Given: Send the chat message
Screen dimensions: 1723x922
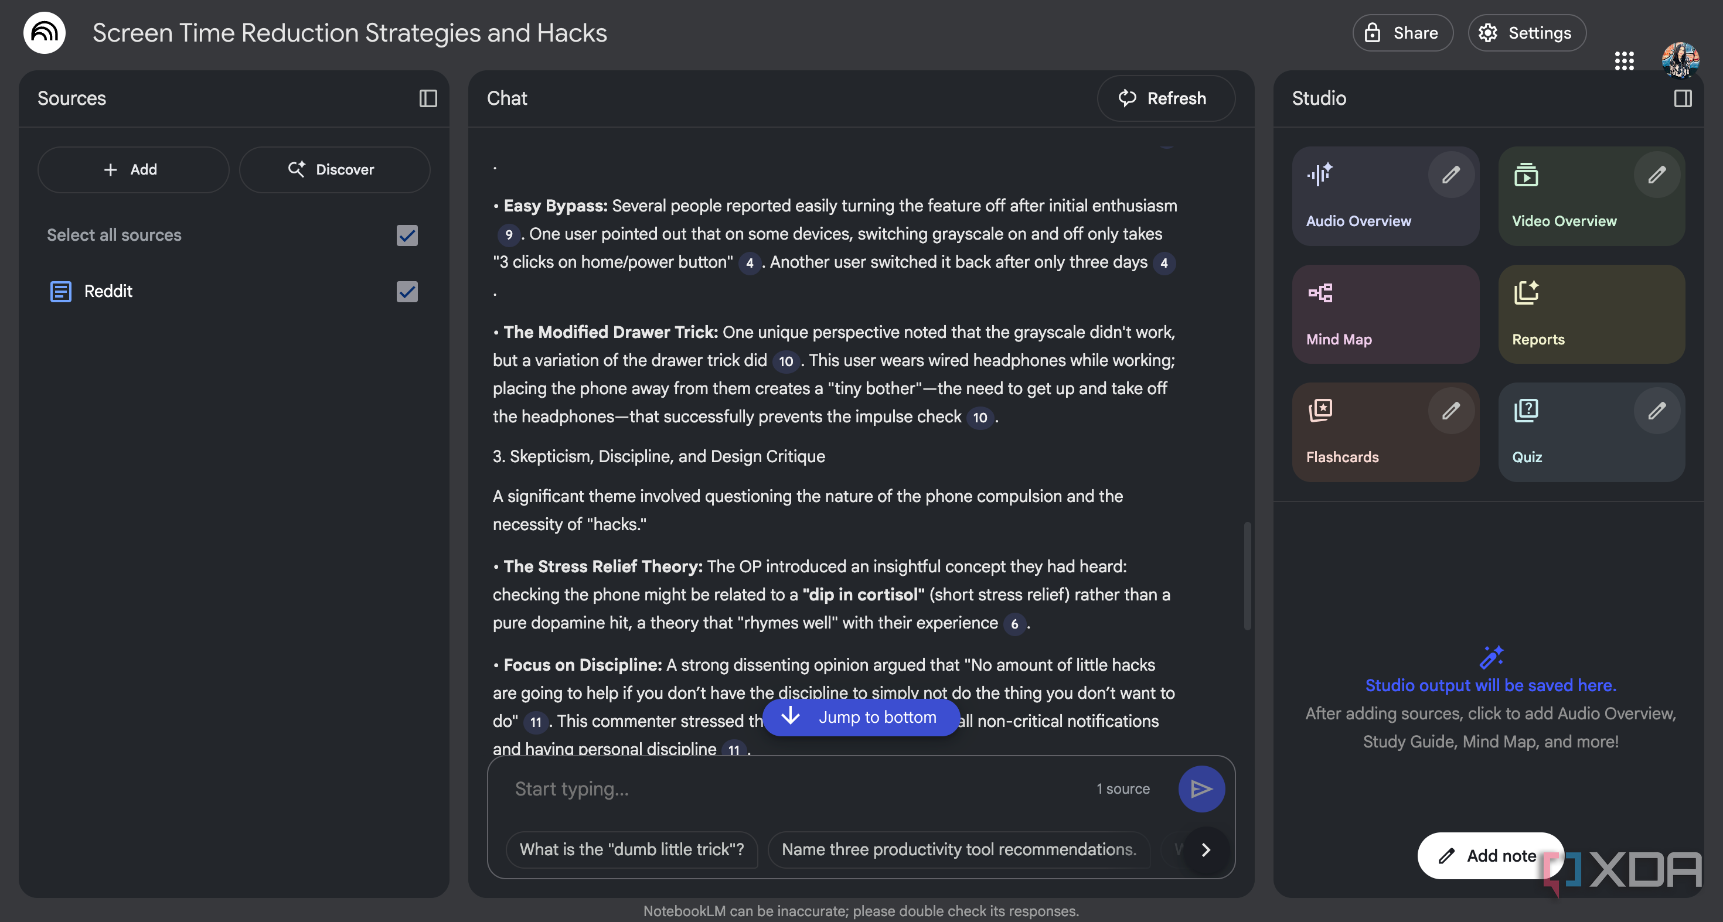Looking at the screenshot, I should coord(1201,789).
